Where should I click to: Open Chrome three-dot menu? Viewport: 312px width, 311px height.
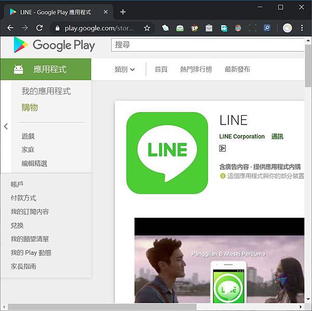tap(302, 28)
